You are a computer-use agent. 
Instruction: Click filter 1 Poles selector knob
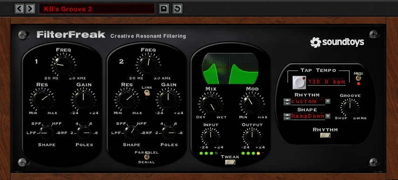tap(84, 133)
